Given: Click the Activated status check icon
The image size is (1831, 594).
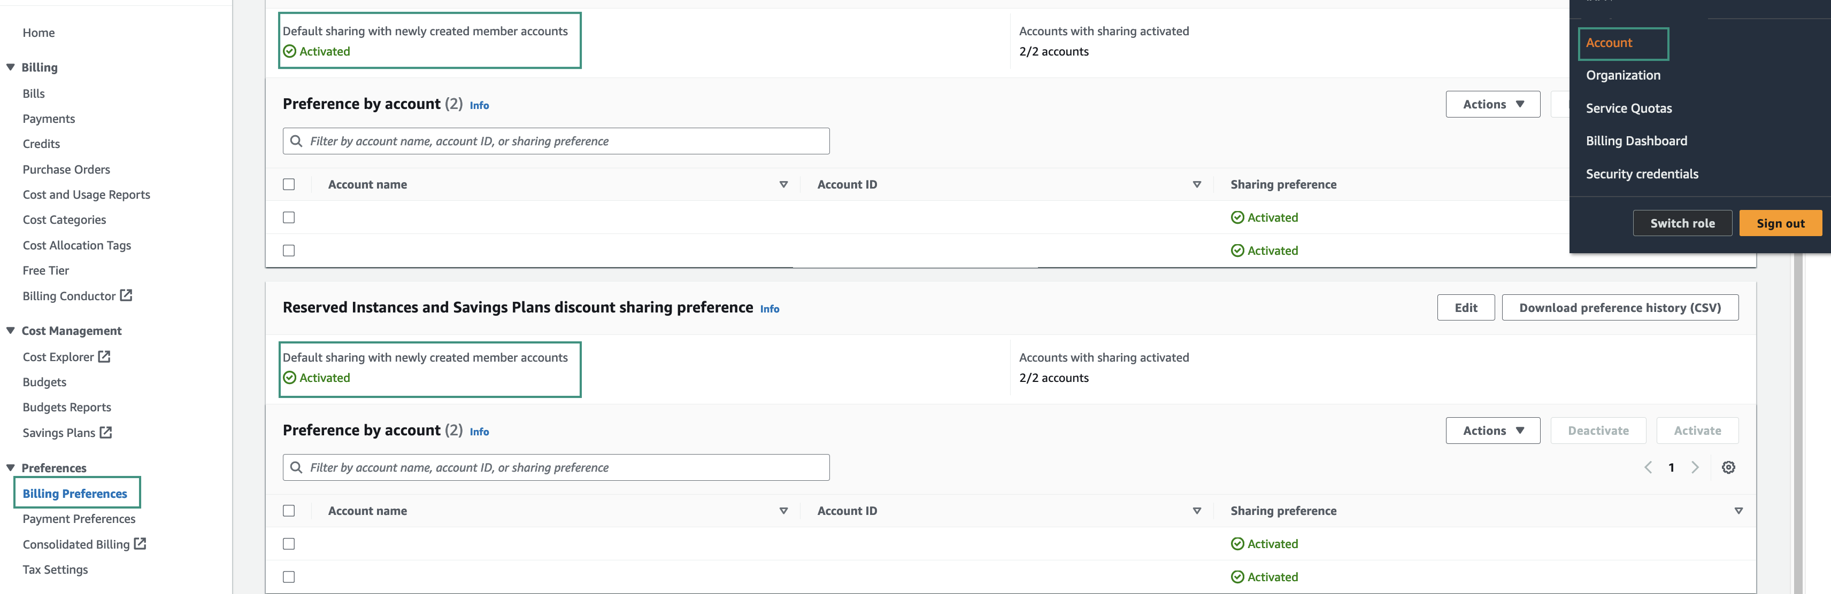Looking at the screenshot, I should 1237,544.
